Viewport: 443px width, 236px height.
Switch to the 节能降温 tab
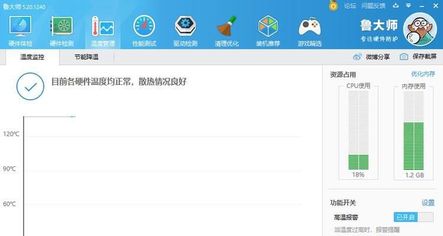point(86,57)
